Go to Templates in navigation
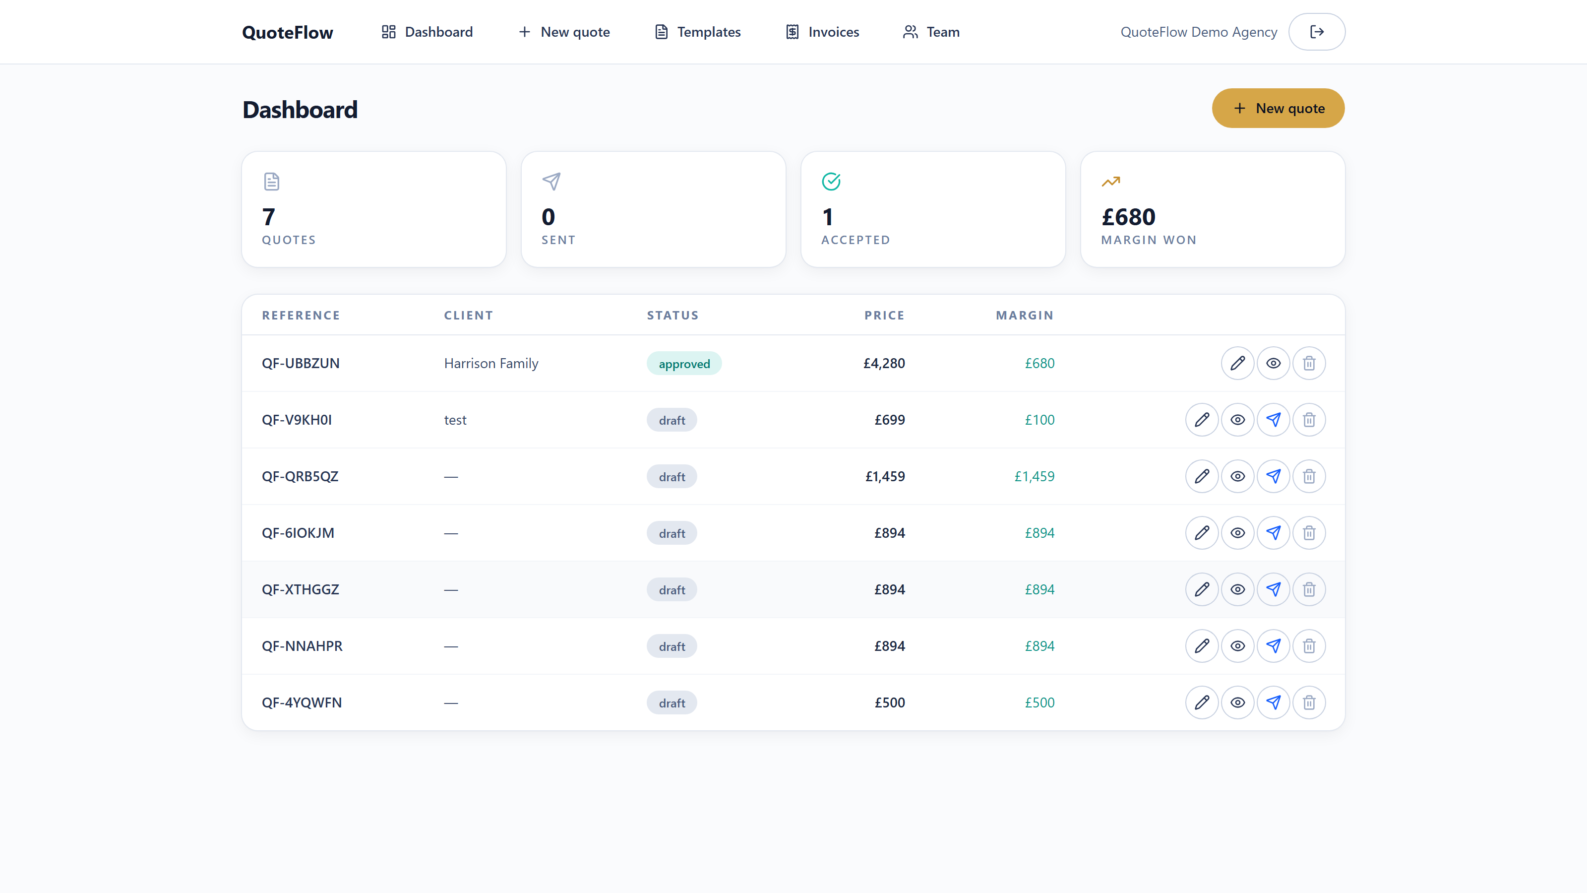This screenshot has height=893, width=1587. (697, 32)
